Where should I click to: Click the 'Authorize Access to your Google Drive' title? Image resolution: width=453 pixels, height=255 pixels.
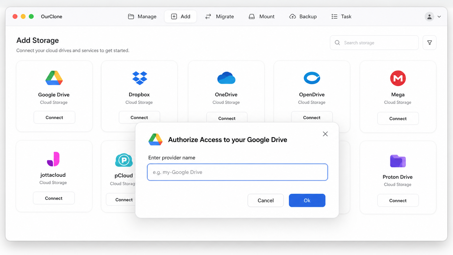(228, 140)
